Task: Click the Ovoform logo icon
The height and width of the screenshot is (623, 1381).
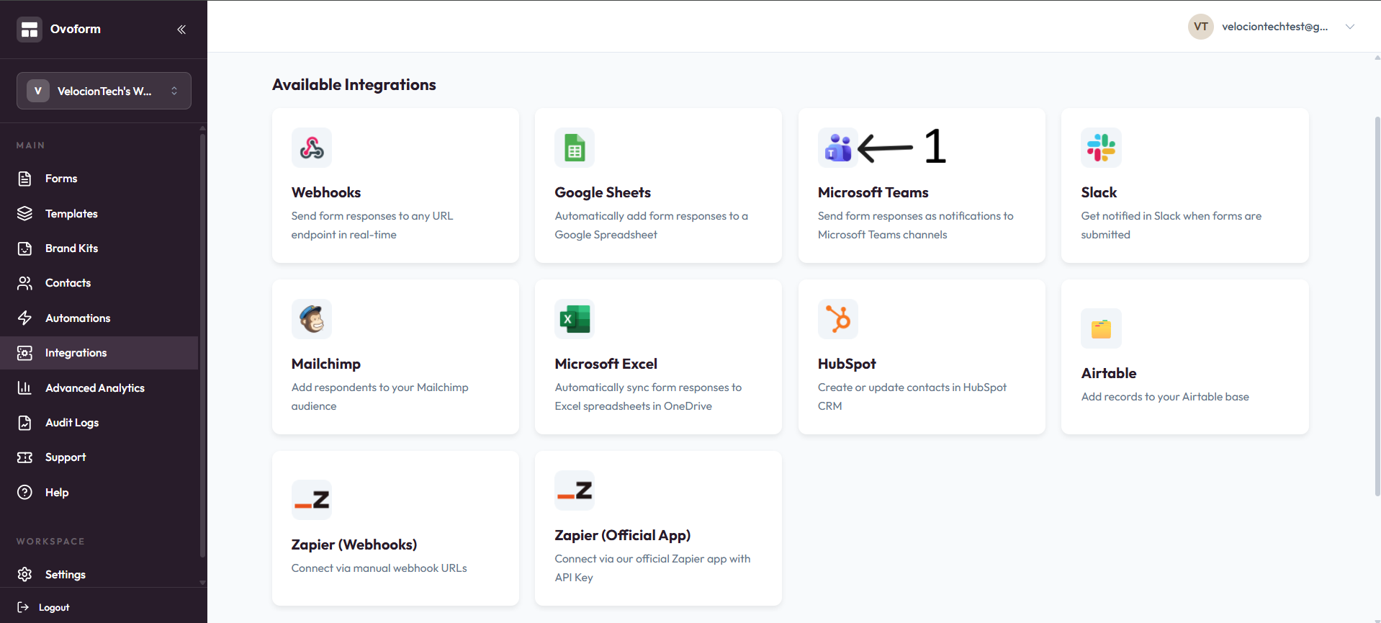Action: click(x=30, y=30)
